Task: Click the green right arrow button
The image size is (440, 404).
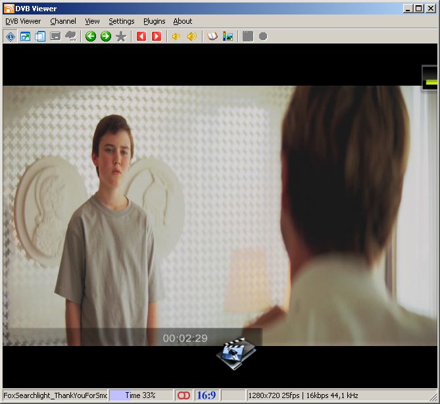Action: pos(106,36)
